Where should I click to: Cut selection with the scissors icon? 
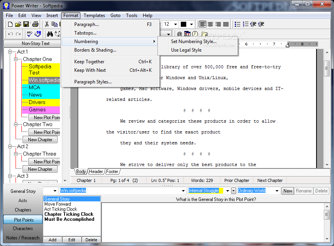47,24
